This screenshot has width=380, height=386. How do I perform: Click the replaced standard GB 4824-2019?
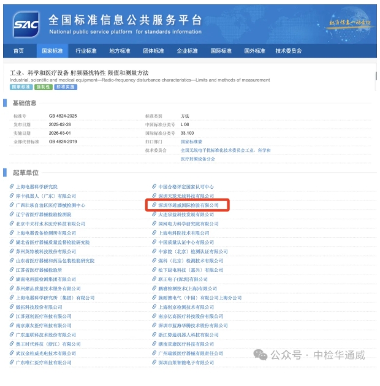tap(63, 142)
